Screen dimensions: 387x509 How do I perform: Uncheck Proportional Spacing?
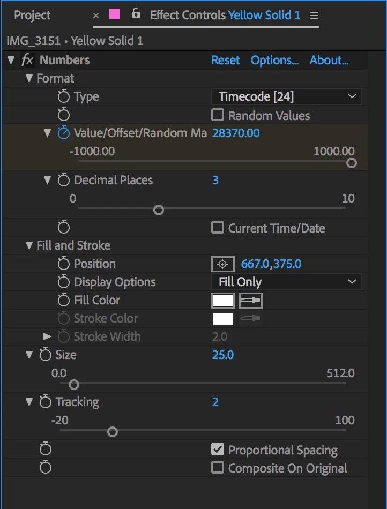tap(218, 450)
